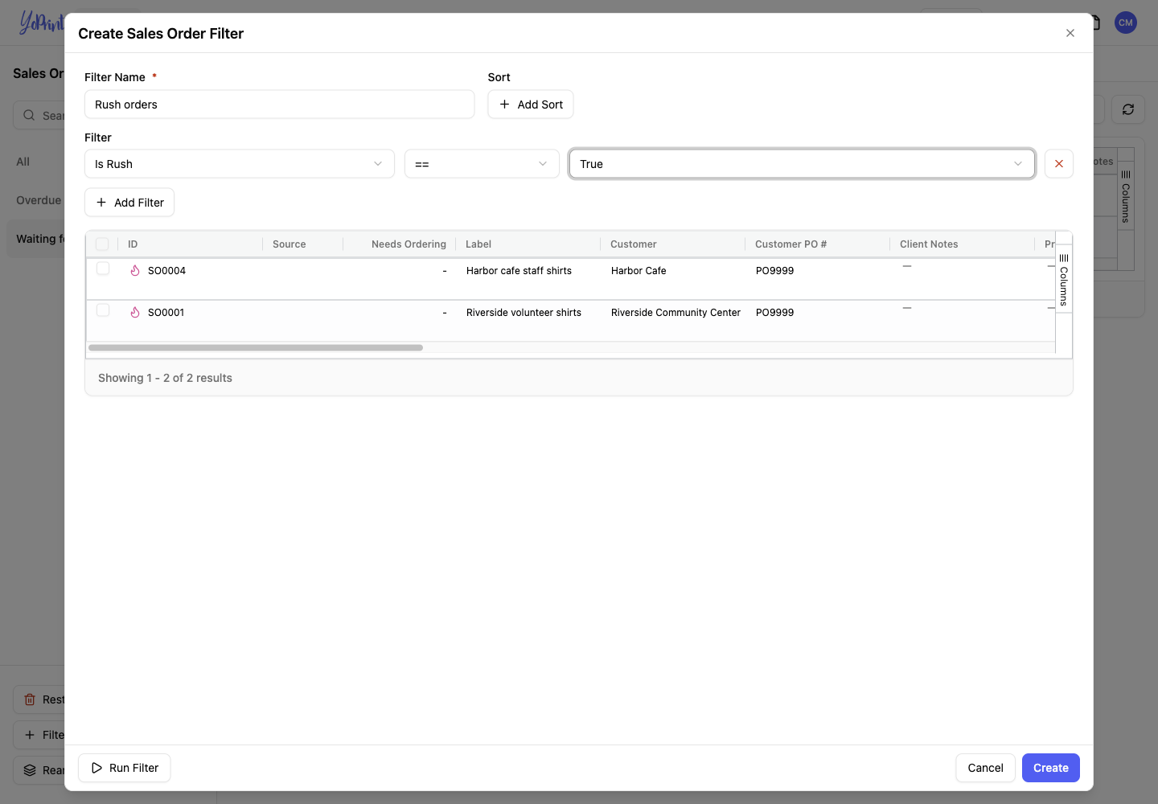
Task: Switch to the Overdue tab in background
Action: point(39,200)
